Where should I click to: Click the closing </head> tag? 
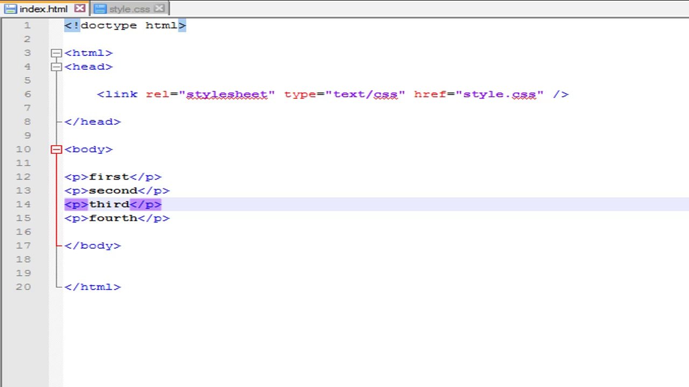click(93, 122)
